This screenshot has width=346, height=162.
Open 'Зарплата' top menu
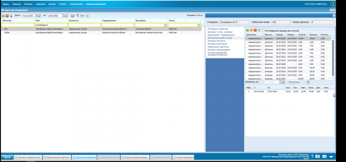(x=41, y=4)
